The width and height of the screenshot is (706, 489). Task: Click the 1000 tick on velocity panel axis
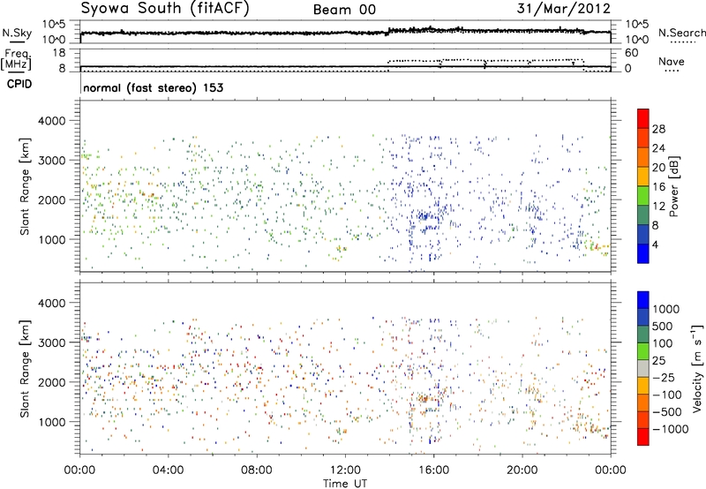point(51,422)
